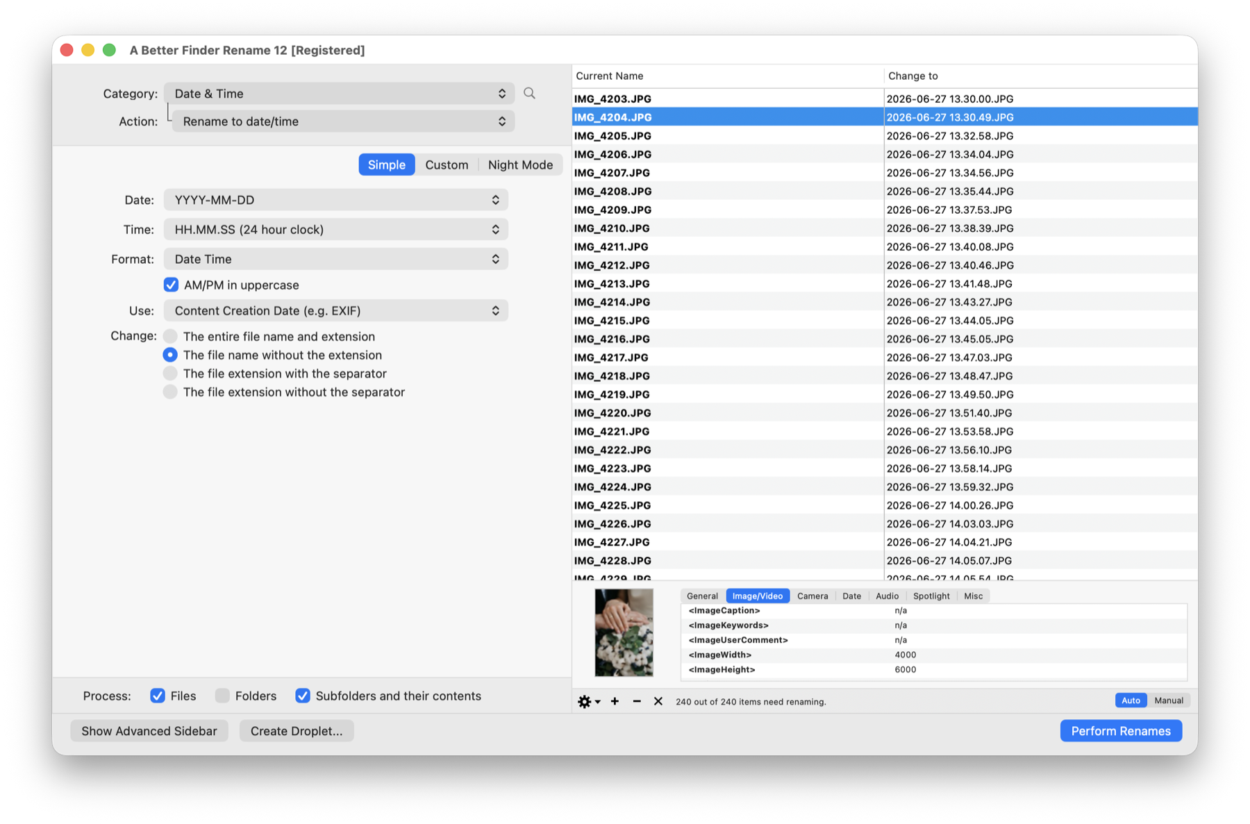The height and width of the screenshot is (824, 1250).
Task: Open the Date metadata tab
Action: pos(851,596)
